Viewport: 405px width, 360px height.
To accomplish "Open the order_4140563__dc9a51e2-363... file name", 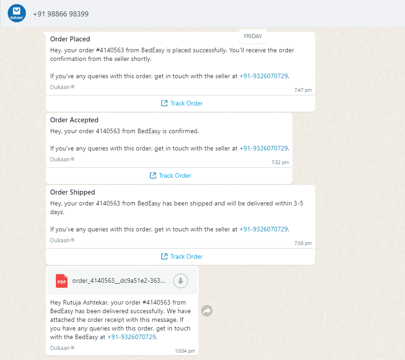I will 119,280.
